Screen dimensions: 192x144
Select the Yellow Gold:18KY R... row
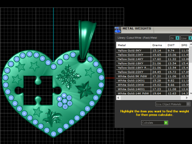point(152,68)
